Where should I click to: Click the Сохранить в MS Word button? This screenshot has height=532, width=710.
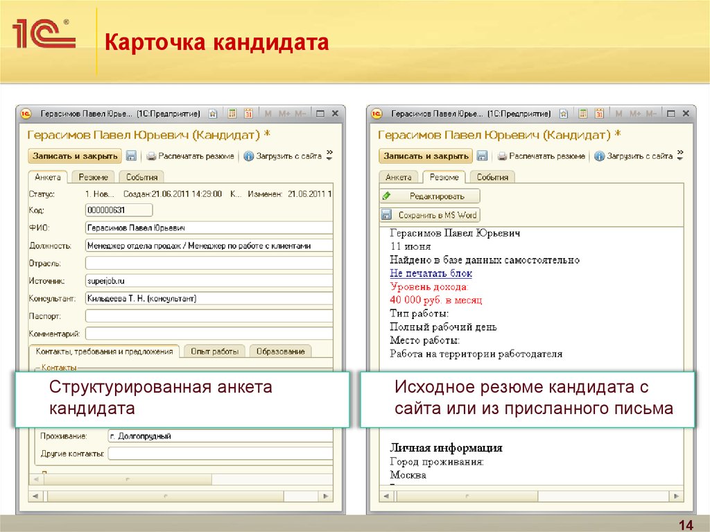[x=430, y=215]
